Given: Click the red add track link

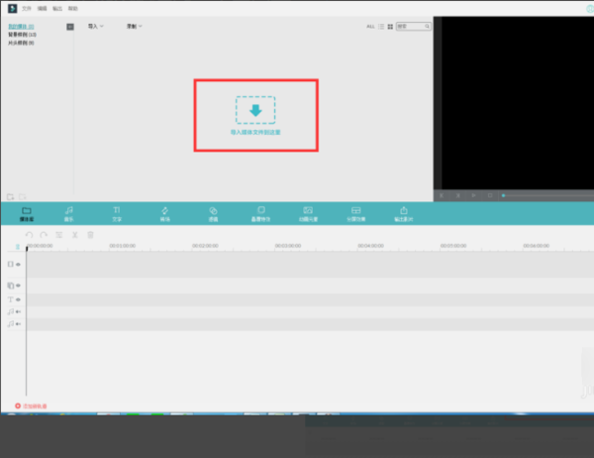Looking at the screenshot, I should pos(31,406).
